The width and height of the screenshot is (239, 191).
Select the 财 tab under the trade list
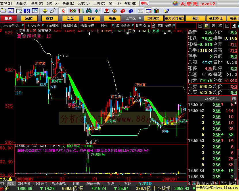coord(199,184)
